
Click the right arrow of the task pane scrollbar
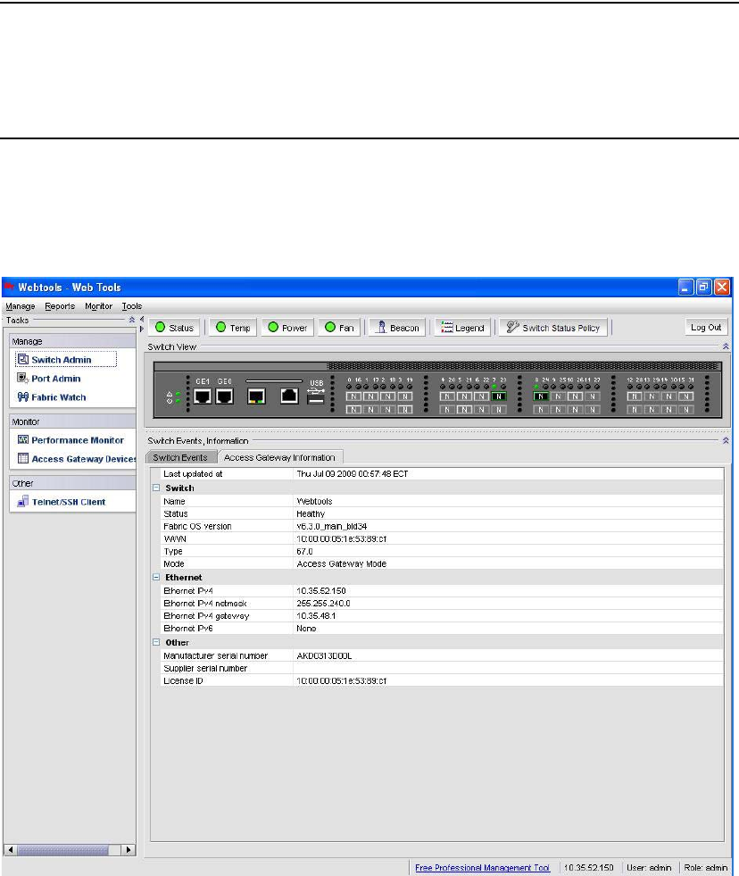[129, 850]
